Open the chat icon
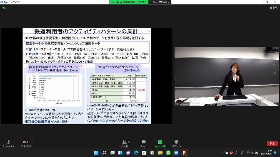Viewport: 280px width, 157px height. click(144, 143)
